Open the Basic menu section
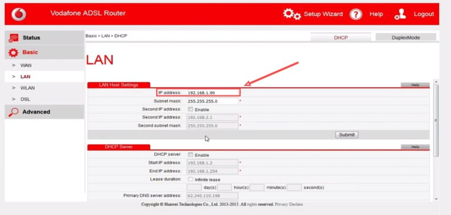The image size is (451, 215). [x=44, y=52]
